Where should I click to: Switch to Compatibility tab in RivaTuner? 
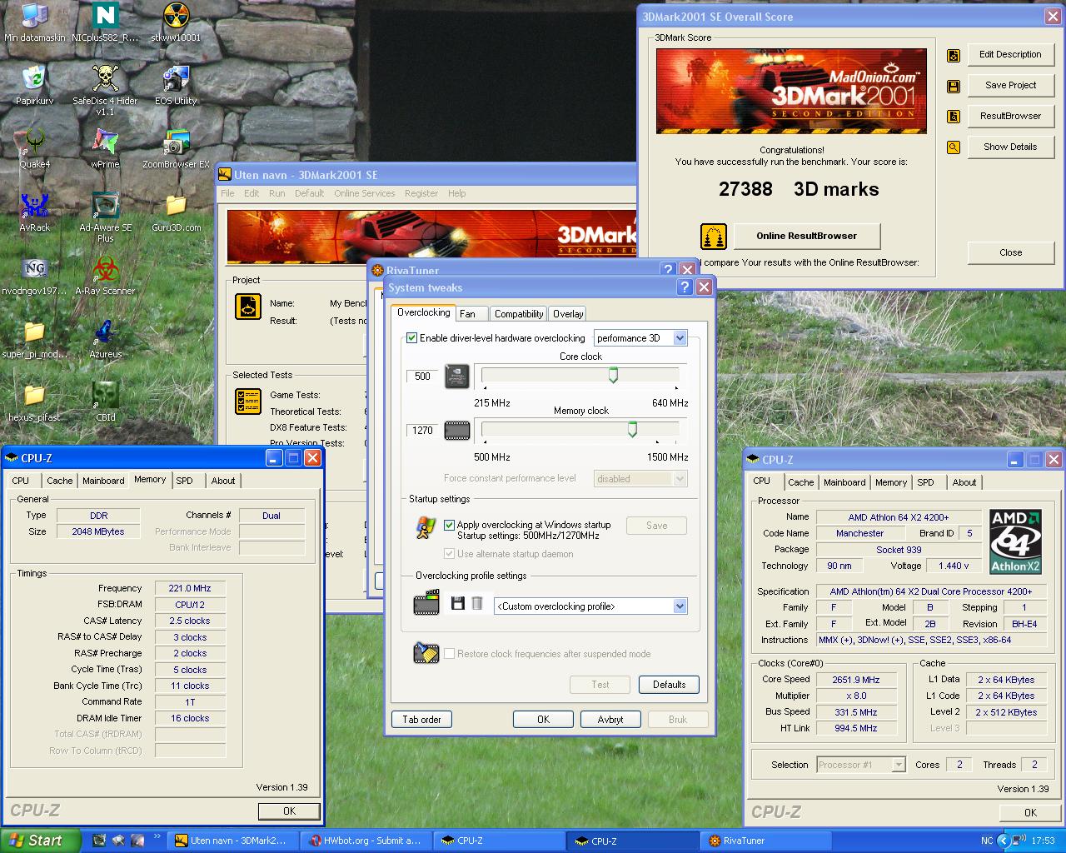pos(519,314)
